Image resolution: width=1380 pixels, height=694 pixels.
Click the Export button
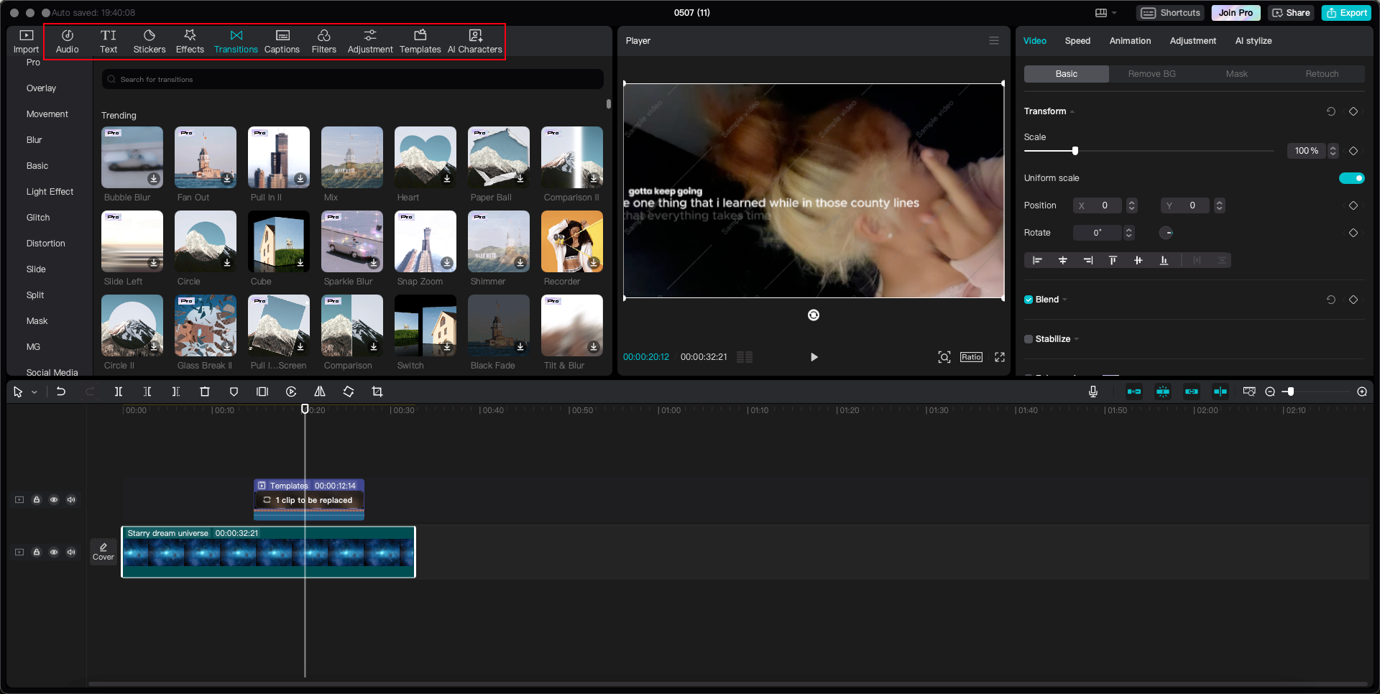point(1345,12)
